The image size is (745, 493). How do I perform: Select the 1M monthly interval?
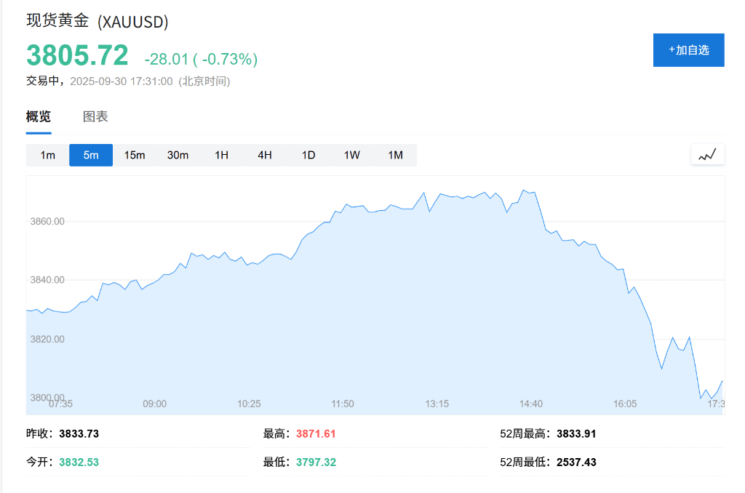coord(395,155)
